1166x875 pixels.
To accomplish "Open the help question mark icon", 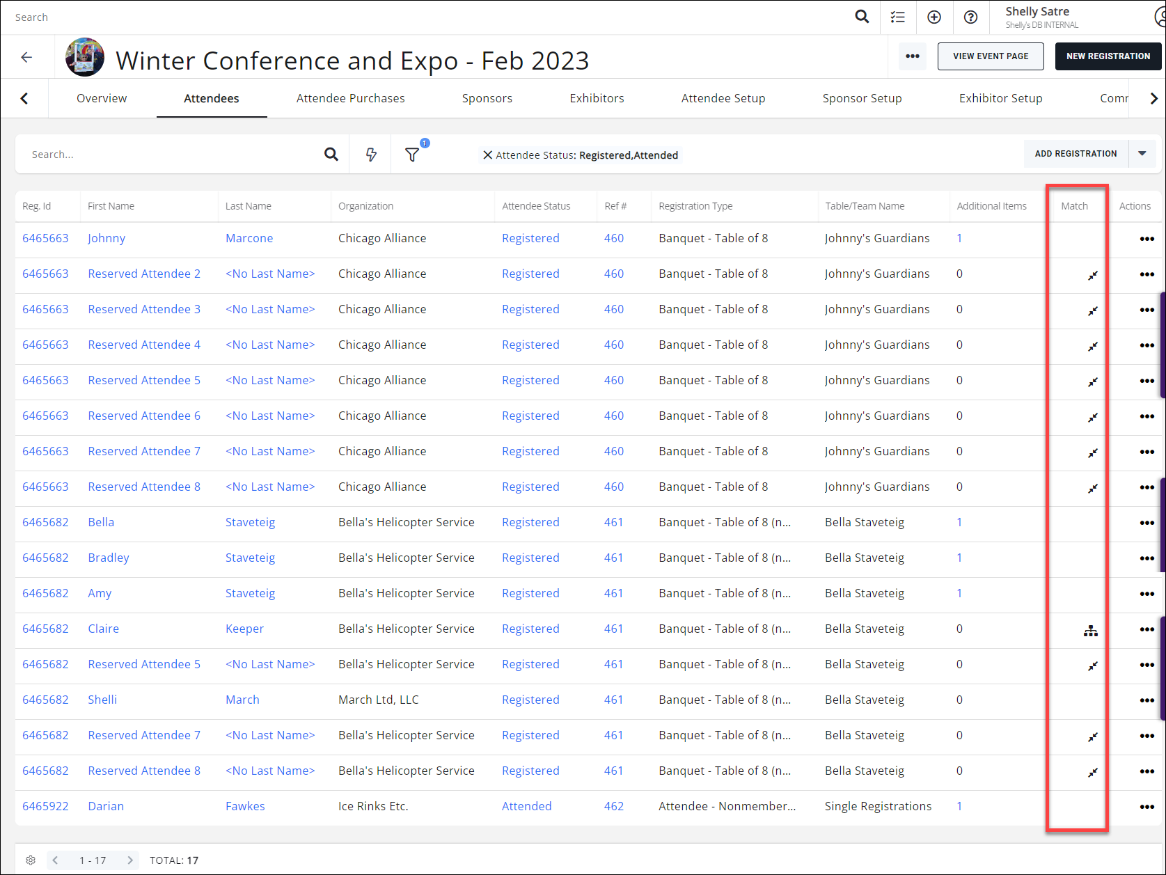I will pos(970,17).
